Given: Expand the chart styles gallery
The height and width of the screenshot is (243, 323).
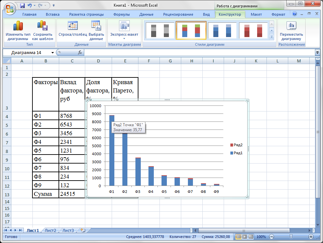Looking at the screenshot, I should point(272,37).
